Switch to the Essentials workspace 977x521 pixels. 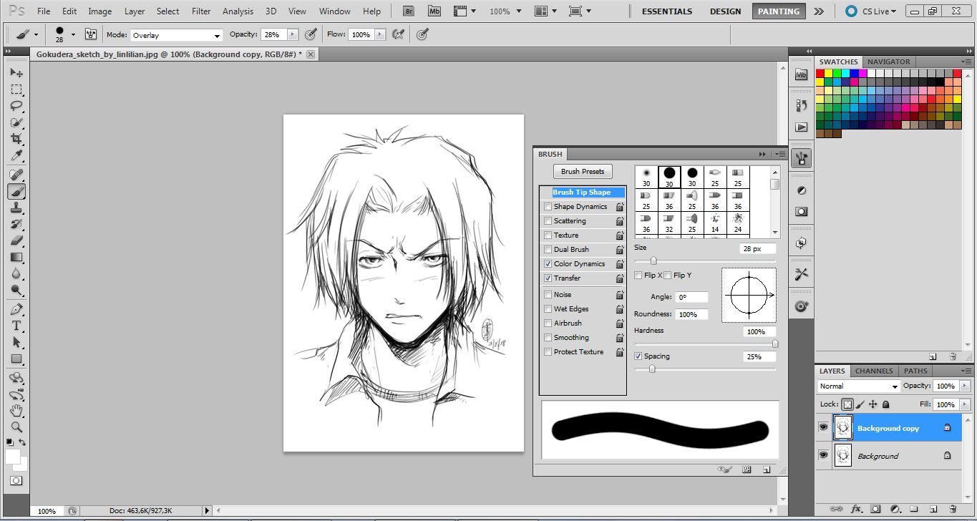point(666,11)
